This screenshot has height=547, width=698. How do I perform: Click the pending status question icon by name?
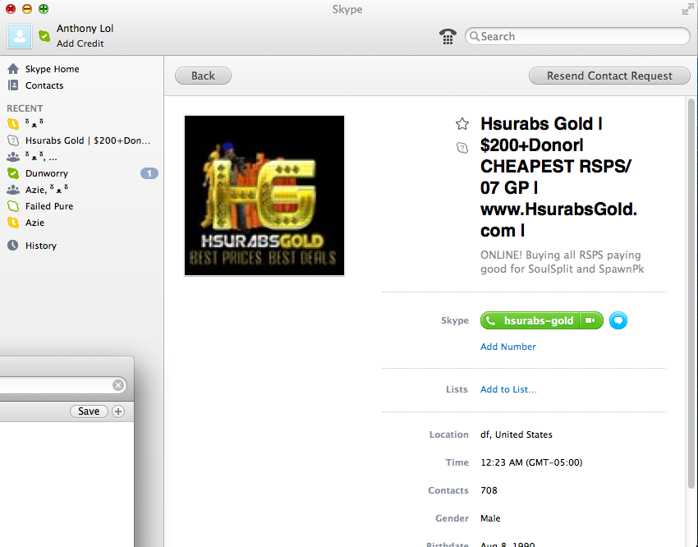pos(462,147)
